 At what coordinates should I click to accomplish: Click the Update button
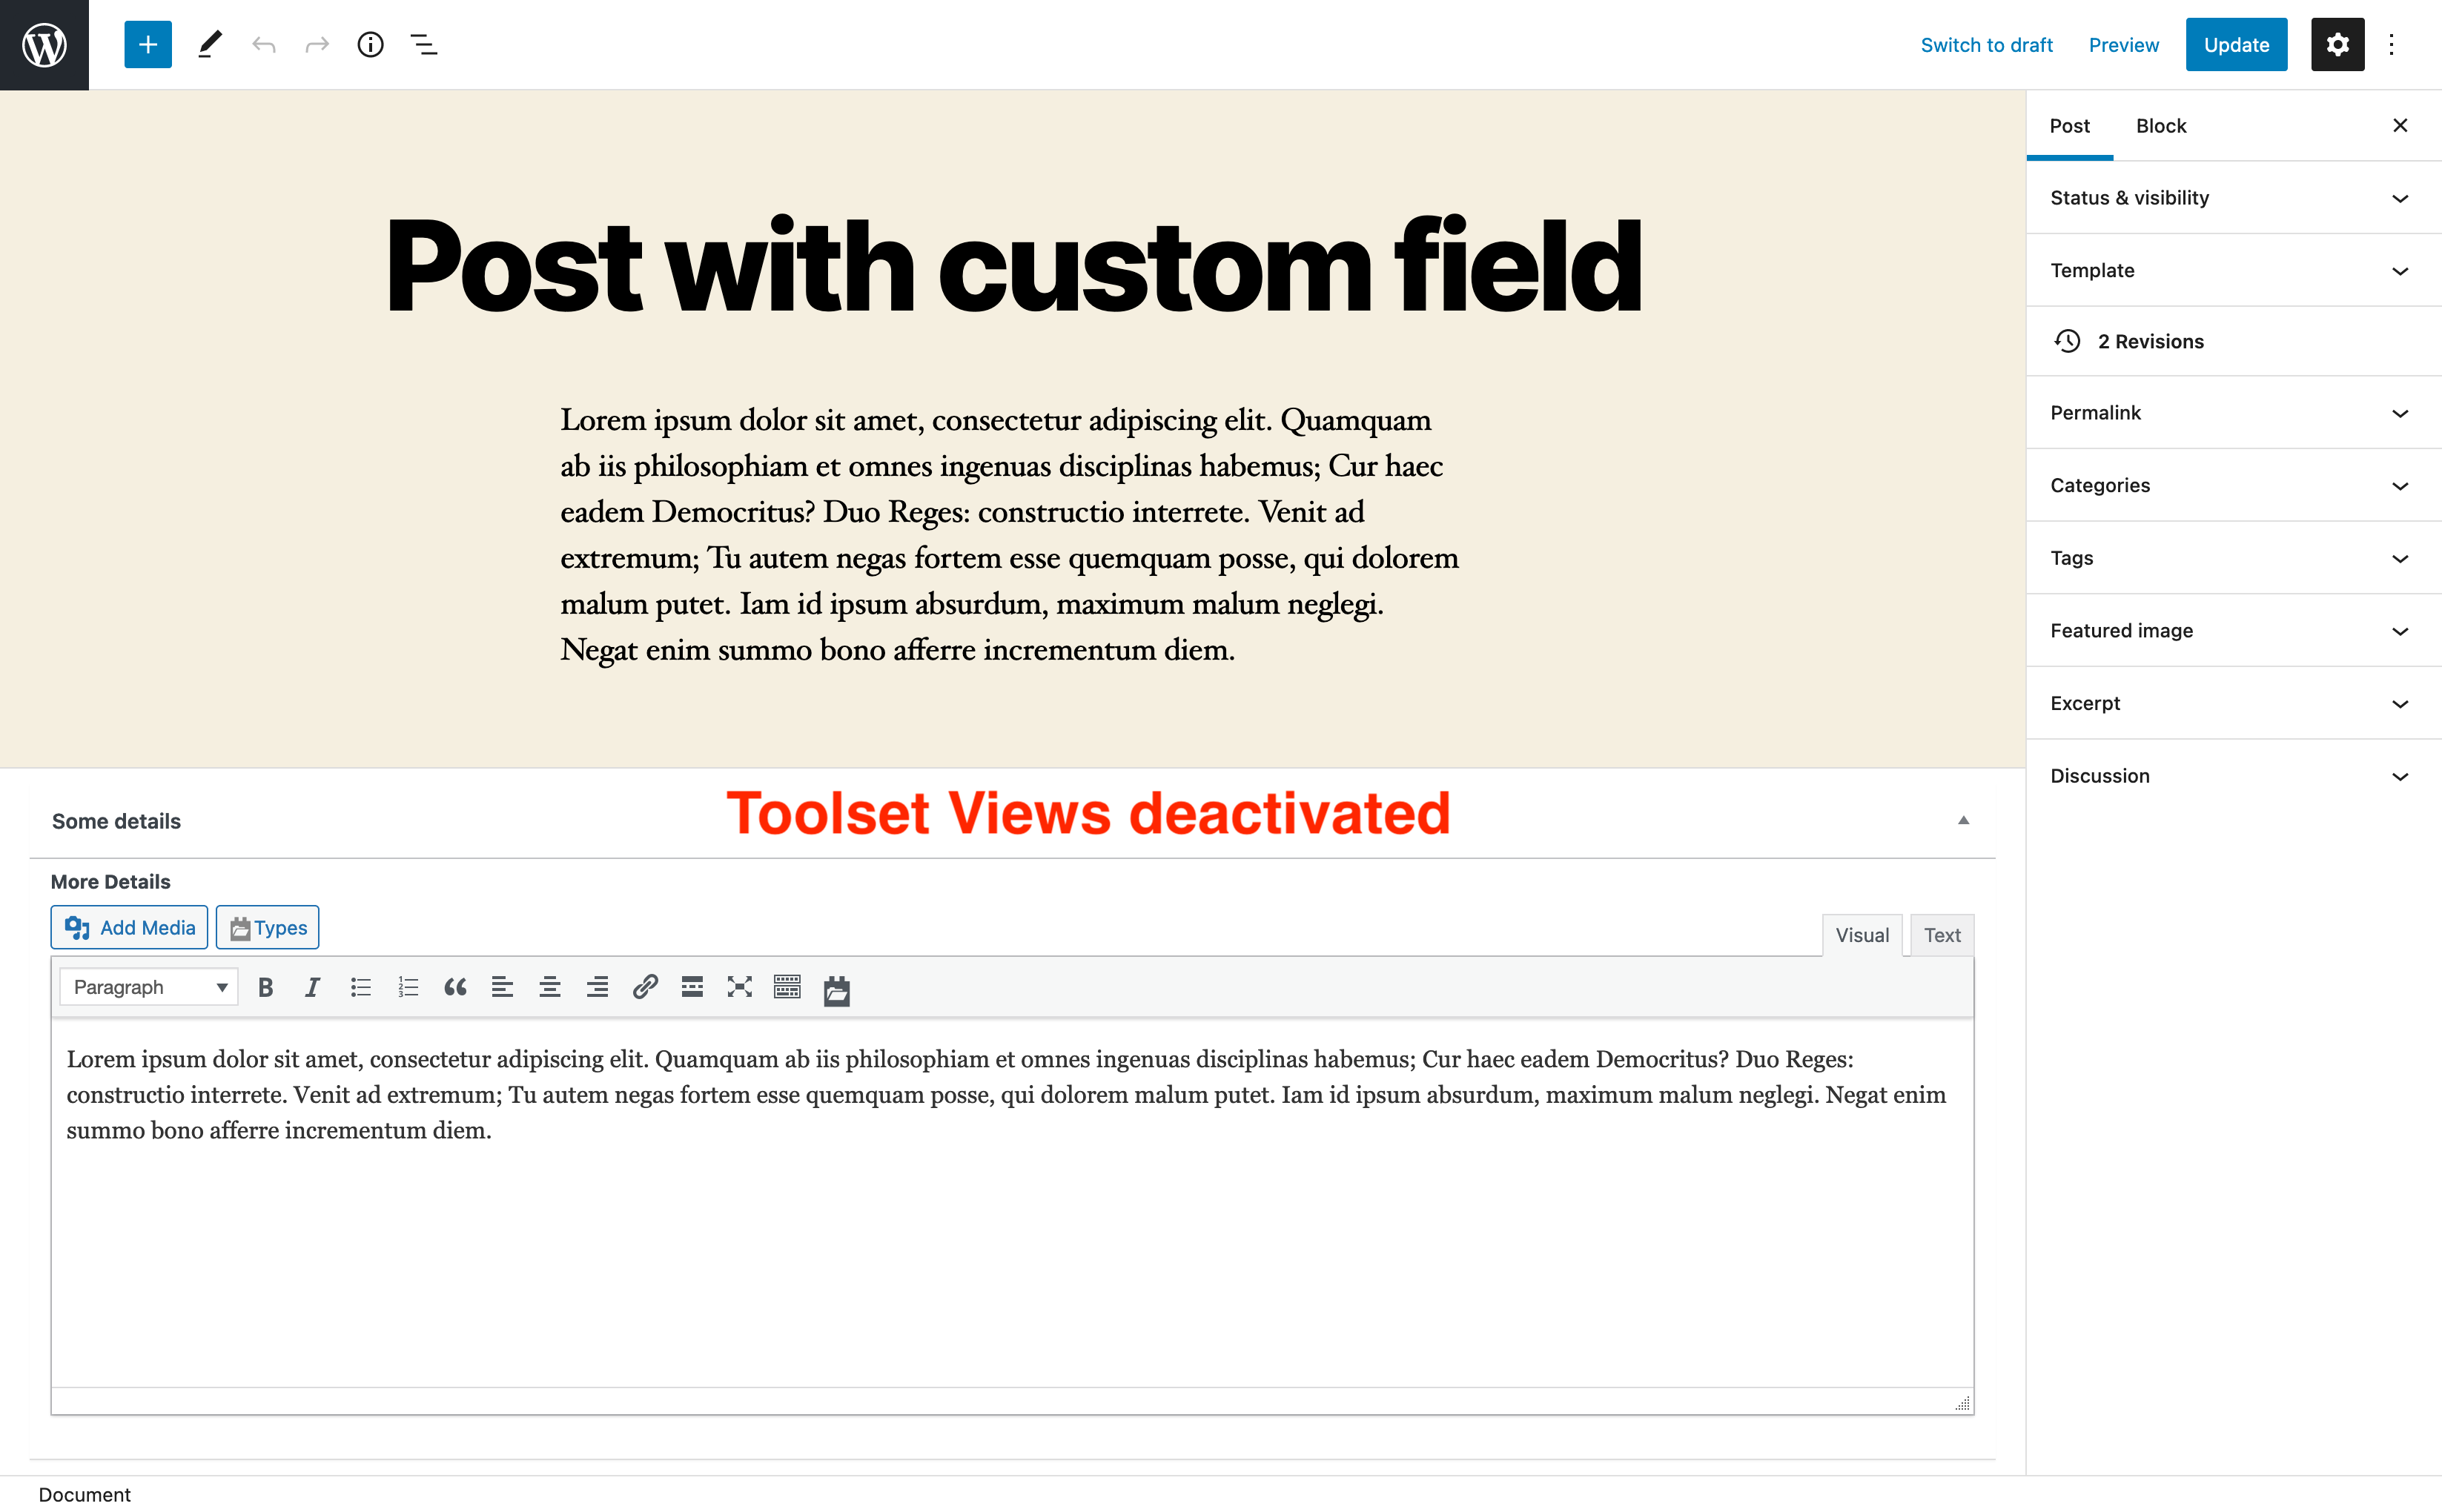point(2236,45)
